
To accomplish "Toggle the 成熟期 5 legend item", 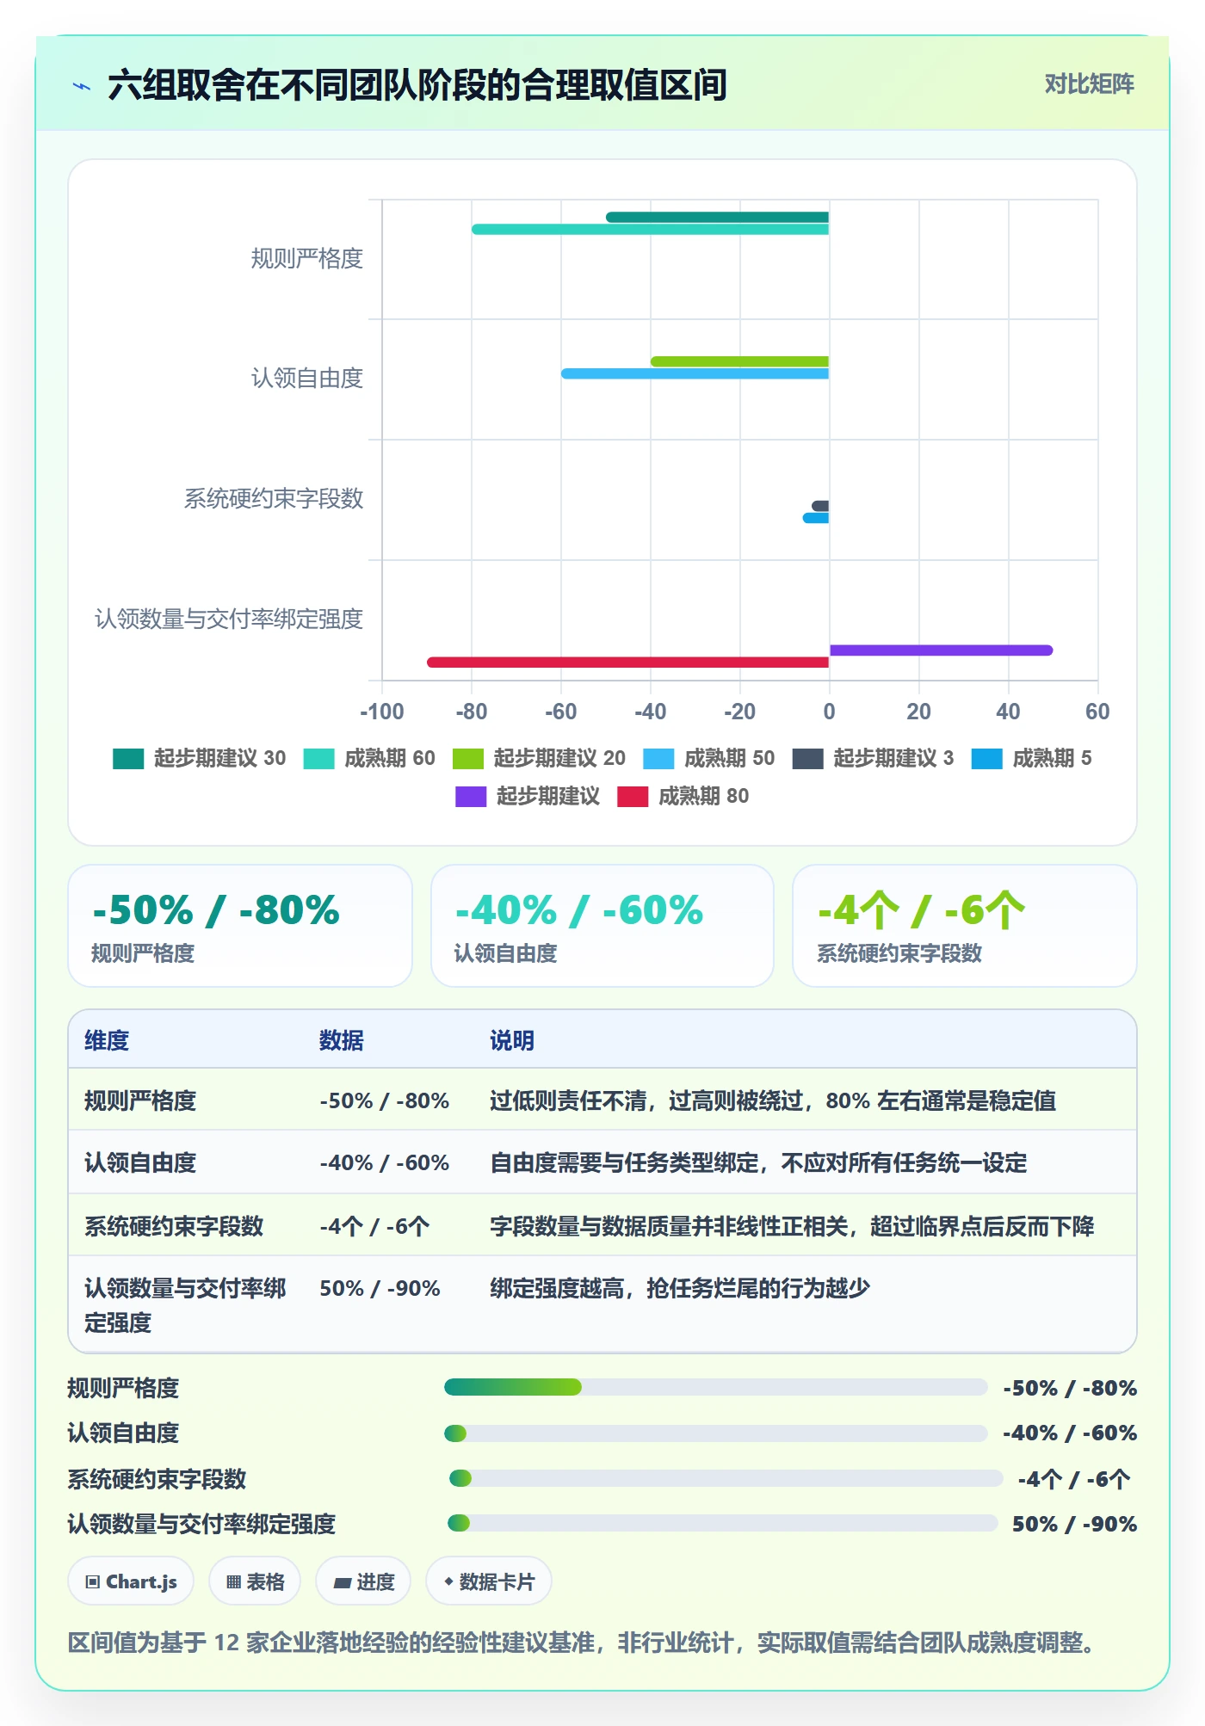I will pyautogui.click(x=1032, y=758).
